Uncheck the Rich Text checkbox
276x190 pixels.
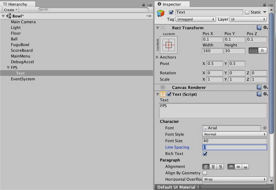[205, 154]
